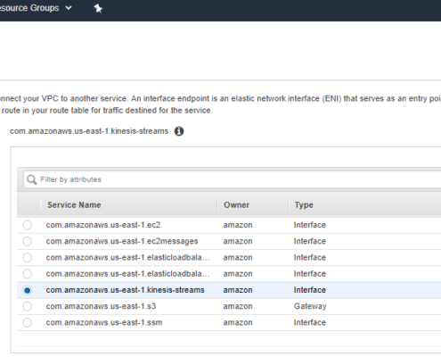This screenshot has height=357, width=441.
Task: Click the amazon owner cell of s3 row
Action: (238, 306)
